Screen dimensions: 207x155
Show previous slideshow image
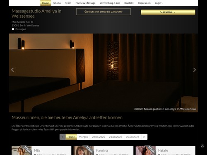[x=12, y=70]
